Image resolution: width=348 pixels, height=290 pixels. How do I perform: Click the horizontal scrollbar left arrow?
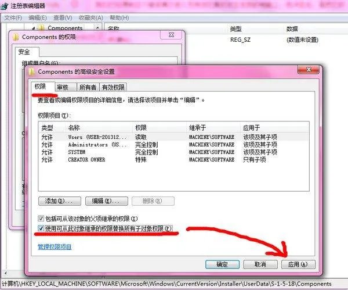[x=5, y=273]
